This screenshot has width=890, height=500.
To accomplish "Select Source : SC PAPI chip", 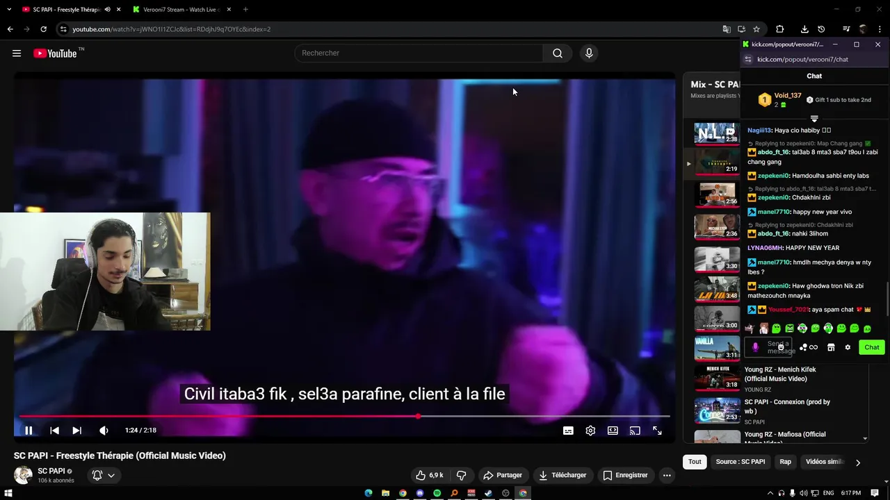I will [741, 462].
